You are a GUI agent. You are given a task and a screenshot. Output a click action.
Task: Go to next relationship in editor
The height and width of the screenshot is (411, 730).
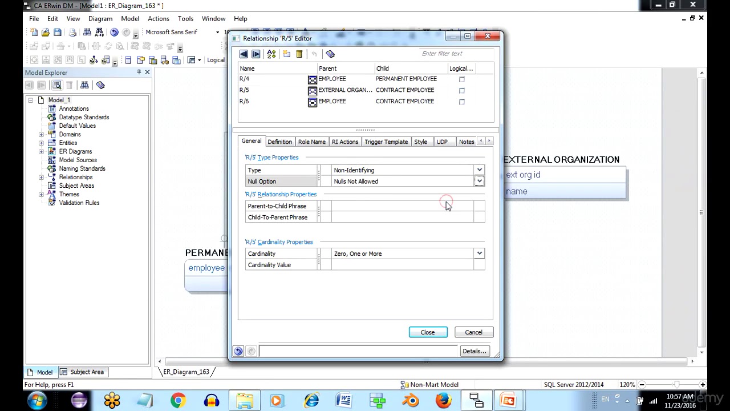click(x=255, y=54)
